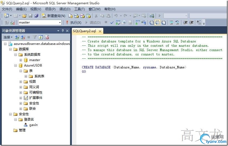The width and height of the screenshot is (228, 146).
Task: Click the 执行(X) execute button
Action: (x=73, y=22)
